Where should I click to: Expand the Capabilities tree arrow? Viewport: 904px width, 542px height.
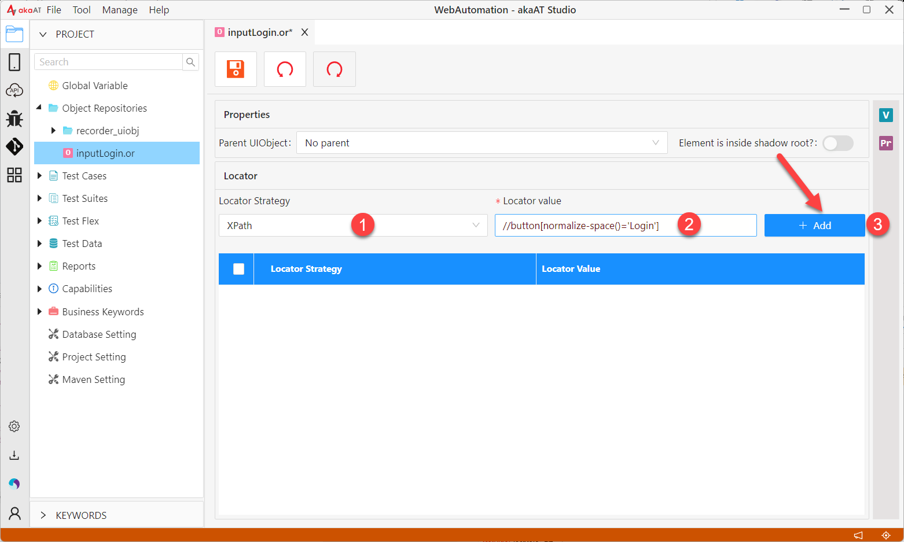point(39,289)
